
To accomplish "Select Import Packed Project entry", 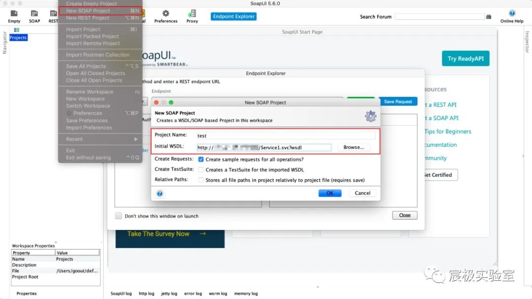I will [100, 36].
